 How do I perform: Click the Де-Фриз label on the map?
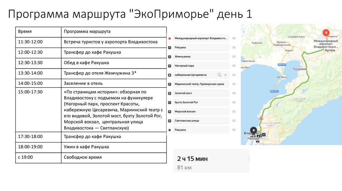pyautogui.click(x=282, y=77)
